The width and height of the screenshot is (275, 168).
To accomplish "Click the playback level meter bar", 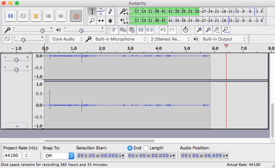I will 196,21.
